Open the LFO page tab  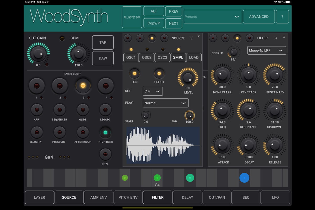(275, 197)
